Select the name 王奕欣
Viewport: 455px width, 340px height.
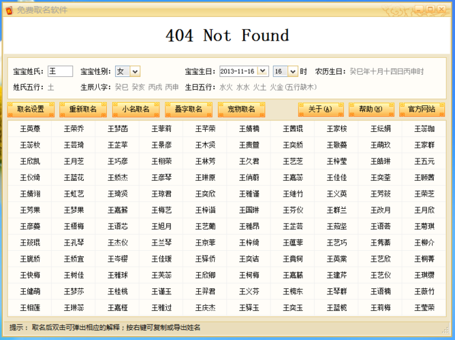pos(205,194)
